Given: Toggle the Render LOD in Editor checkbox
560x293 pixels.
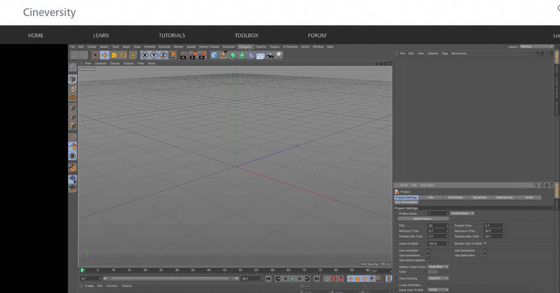Looking at the screenshot, I should (485, 243).
